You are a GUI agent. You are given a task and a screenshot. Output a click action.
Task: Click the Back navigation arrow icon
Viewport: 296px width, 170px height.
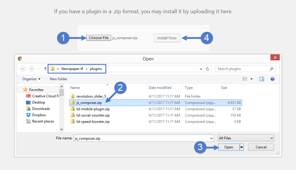(x=23, y=69)
